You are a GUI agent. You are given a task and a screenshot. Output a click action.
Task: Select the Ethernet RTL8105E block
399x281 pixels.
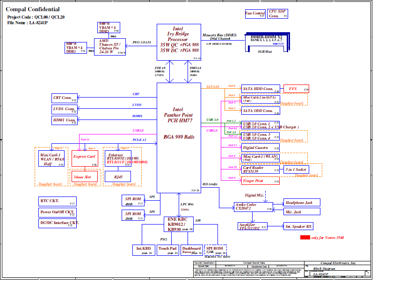point(118,159)
